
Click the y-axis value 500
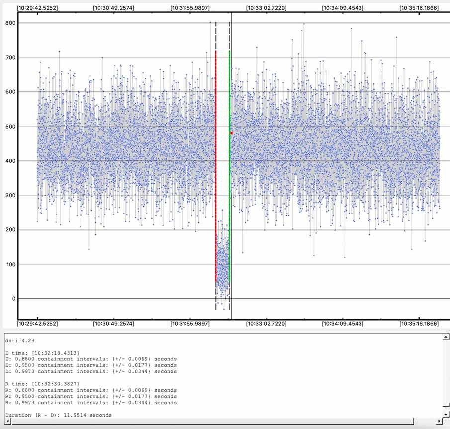(10, 127)
